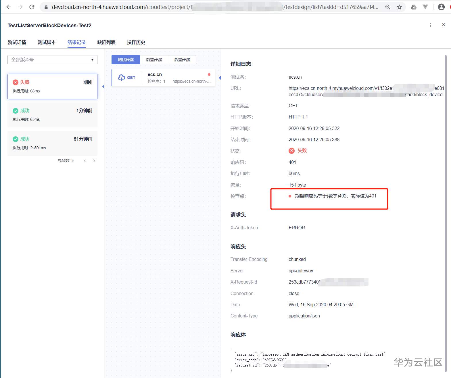Switch to the 测试脚本 tab
The width and height of the screenshot is (451, 378).
coord(47,42)
